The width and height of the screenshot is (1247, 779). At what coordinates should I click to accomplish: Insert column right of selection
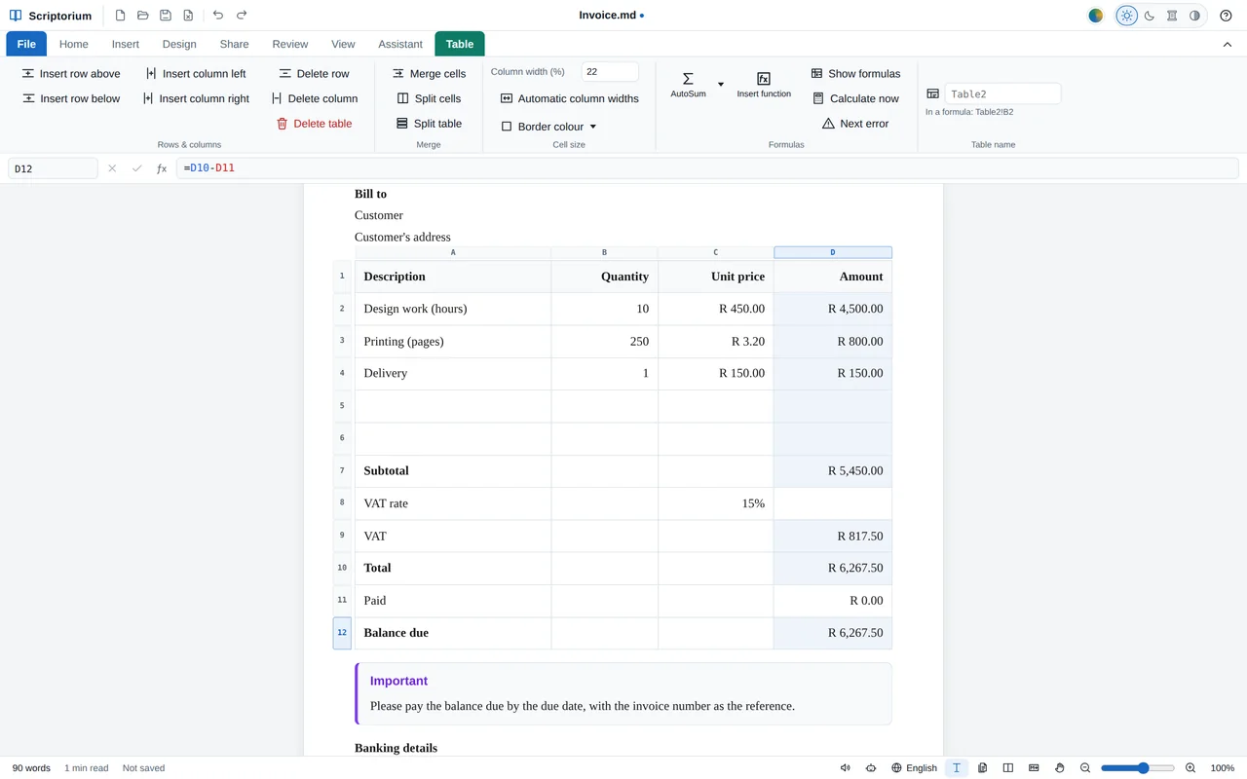click(196, 98)
